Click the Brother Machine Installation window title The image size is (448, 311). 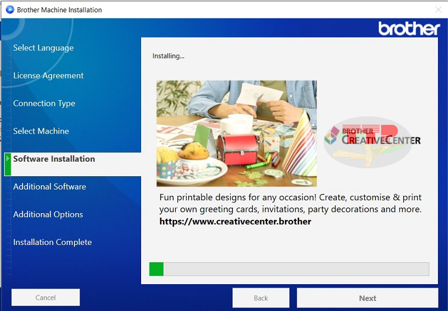[x=59, y=10]
